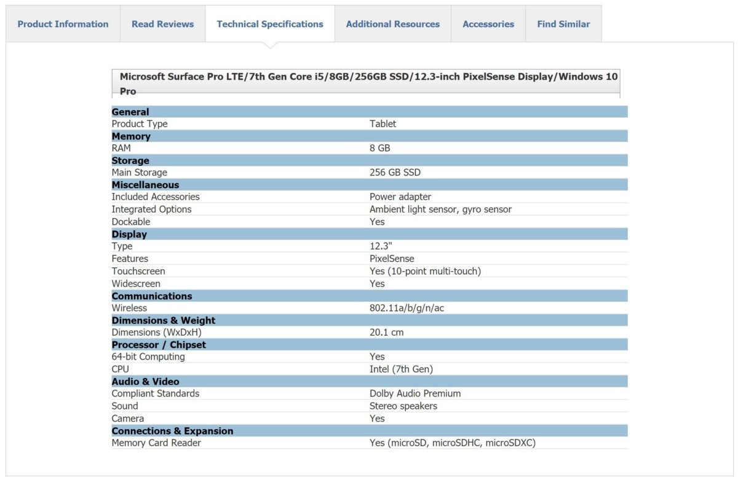The image size is (738, 480).
Task: Go to the Additional Resources tab
Action: coord(393,24)
